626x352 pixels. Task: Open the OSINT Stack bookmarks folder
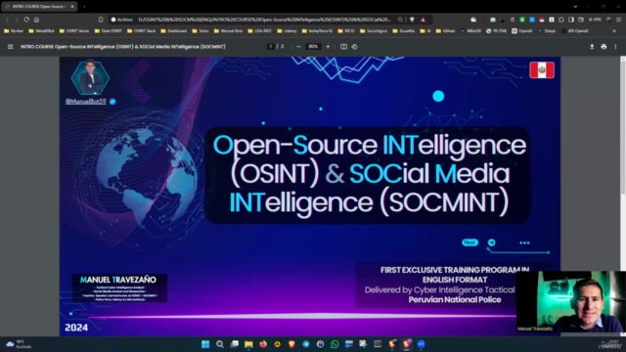(x=141, y=30)
